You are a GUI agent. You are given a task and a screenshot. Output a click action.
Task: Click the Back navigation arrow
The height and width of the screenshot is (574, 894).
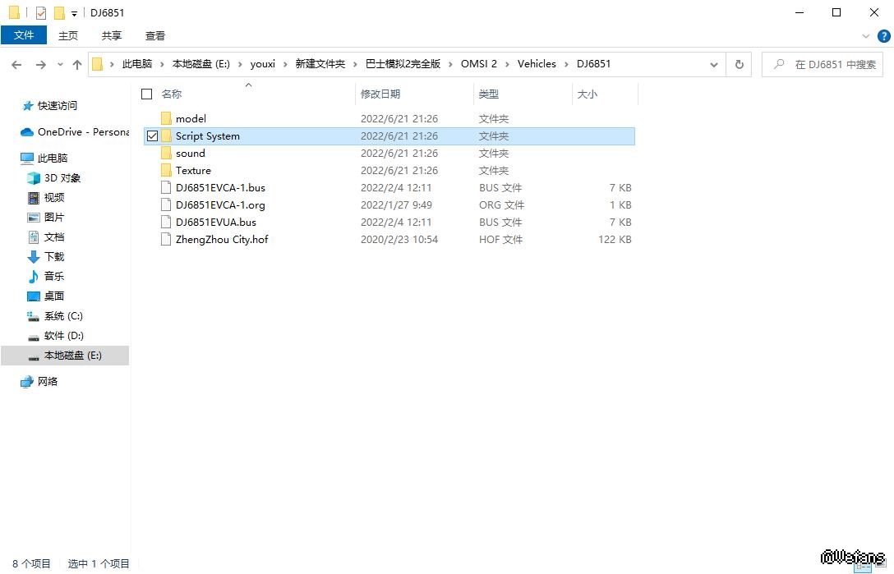17,64
